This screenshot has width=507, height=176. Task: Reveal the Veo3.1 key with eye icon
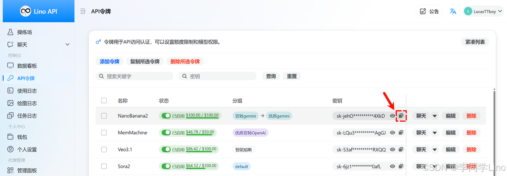393,149
